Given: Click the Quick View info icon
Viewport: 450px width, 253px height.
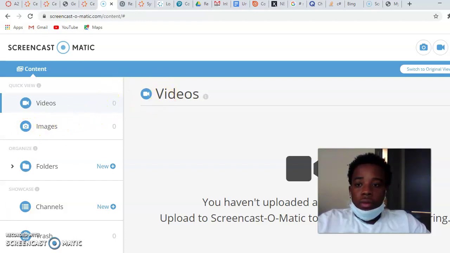Looking at the screenshot, I should click(39, 85).
